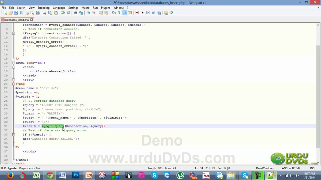Cut selection with the scissors icon
The height and width of the screenshot is (180, 321).
click(x=45, y=13)
